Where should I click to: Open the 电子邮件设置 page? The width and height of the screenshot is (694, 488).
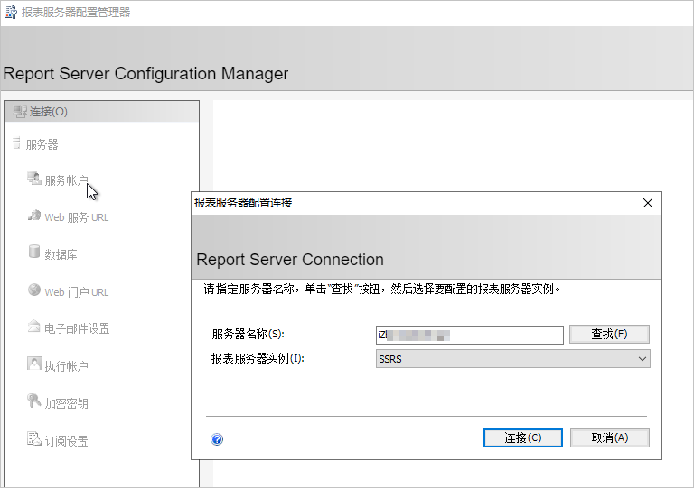77,328
